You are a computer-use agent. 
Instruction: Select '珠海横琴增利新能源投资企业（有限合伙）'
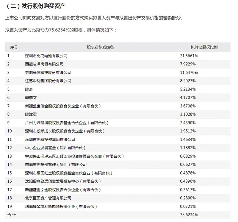click(x=61, y=206)
